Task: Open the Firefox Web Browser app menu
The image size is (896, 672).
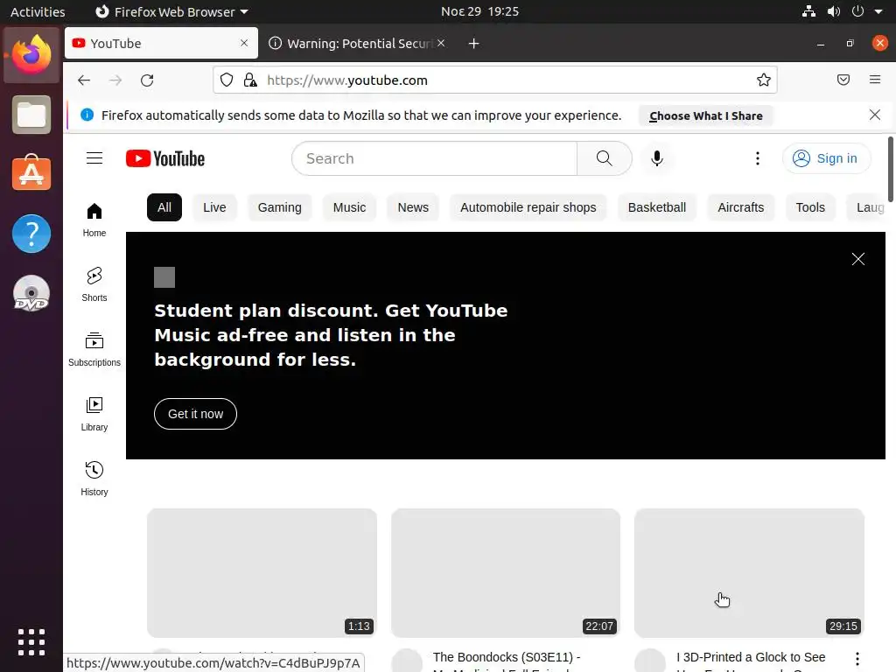Action: pyautogui.click(x=171, y=11)
